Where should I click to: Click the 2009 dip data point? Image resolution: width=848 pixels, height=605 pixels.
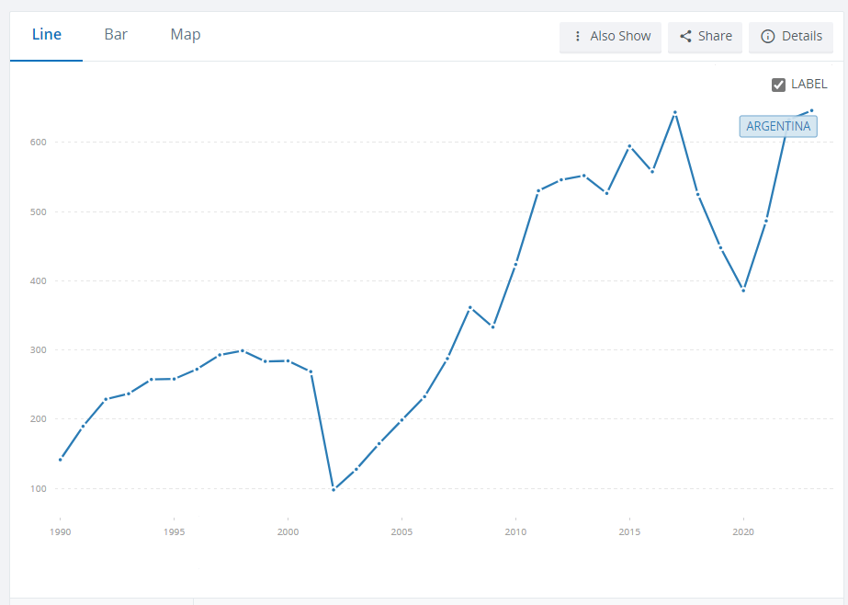point(493,326)
